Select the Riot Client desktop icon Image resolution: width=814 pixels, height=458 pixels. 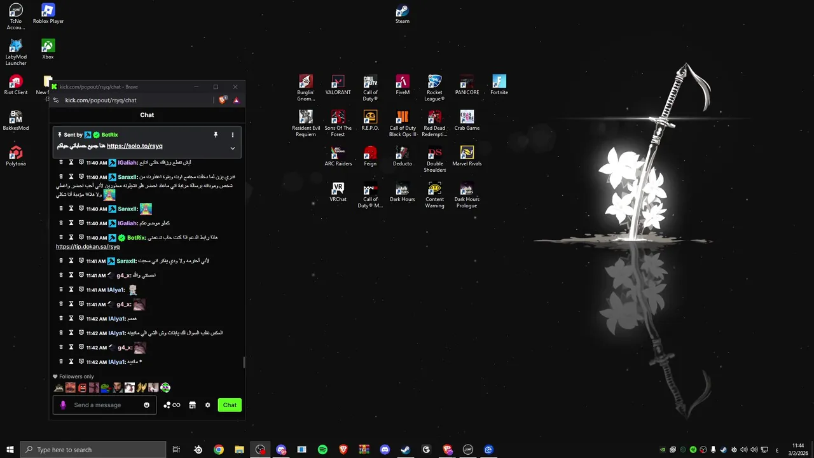(x=16, y=85)
